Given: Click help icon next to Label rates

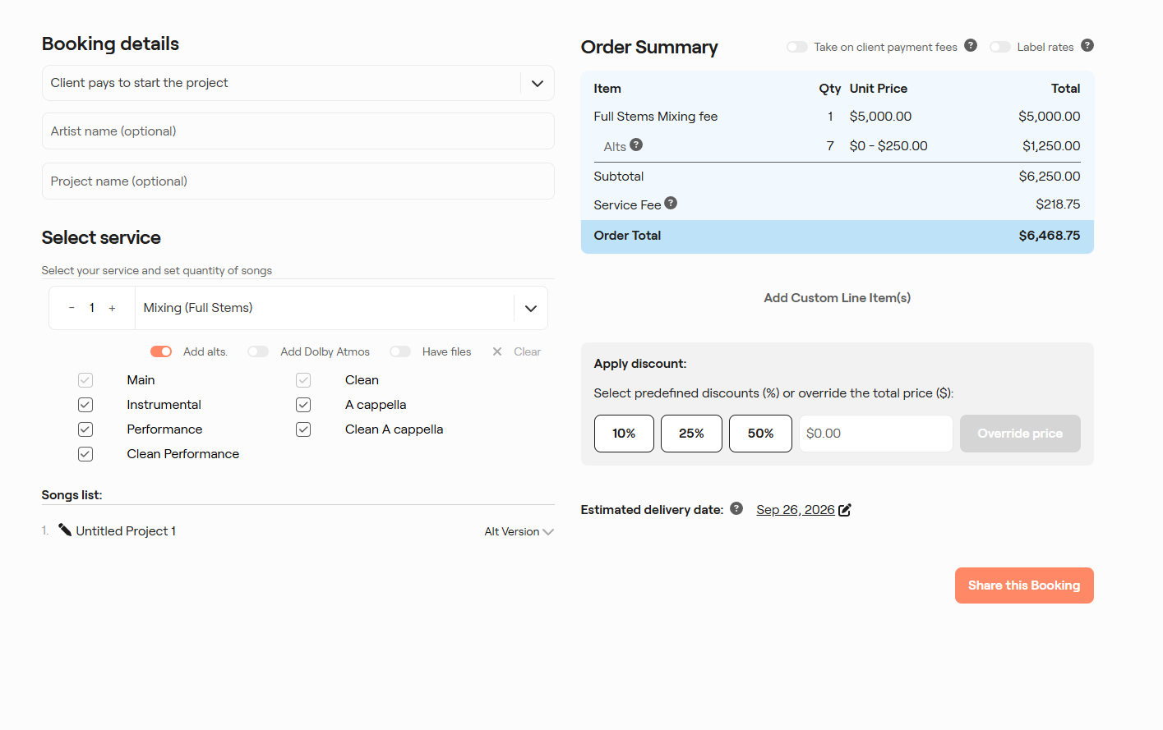Looking at the screenshot, I should click(x=1087, y=45).
